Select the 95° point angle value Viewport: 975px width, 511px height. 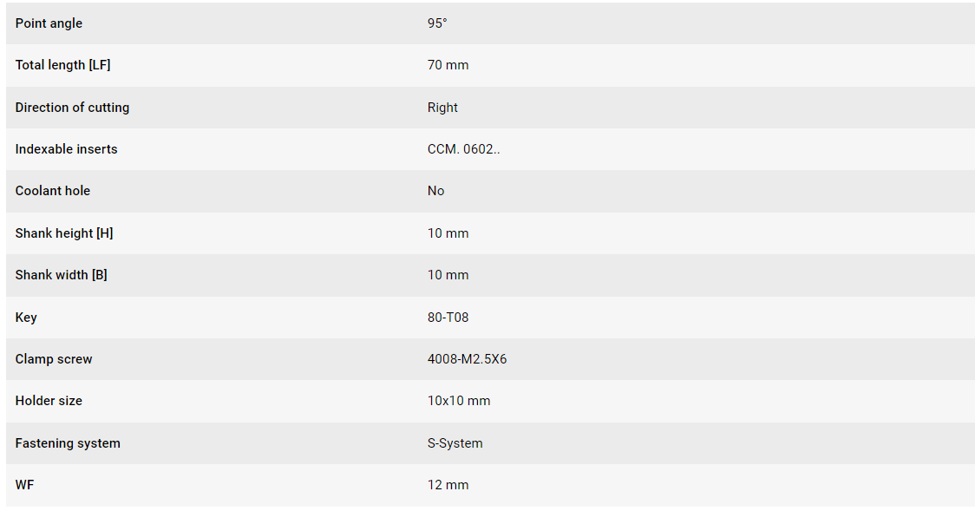[x=437, y=23]
